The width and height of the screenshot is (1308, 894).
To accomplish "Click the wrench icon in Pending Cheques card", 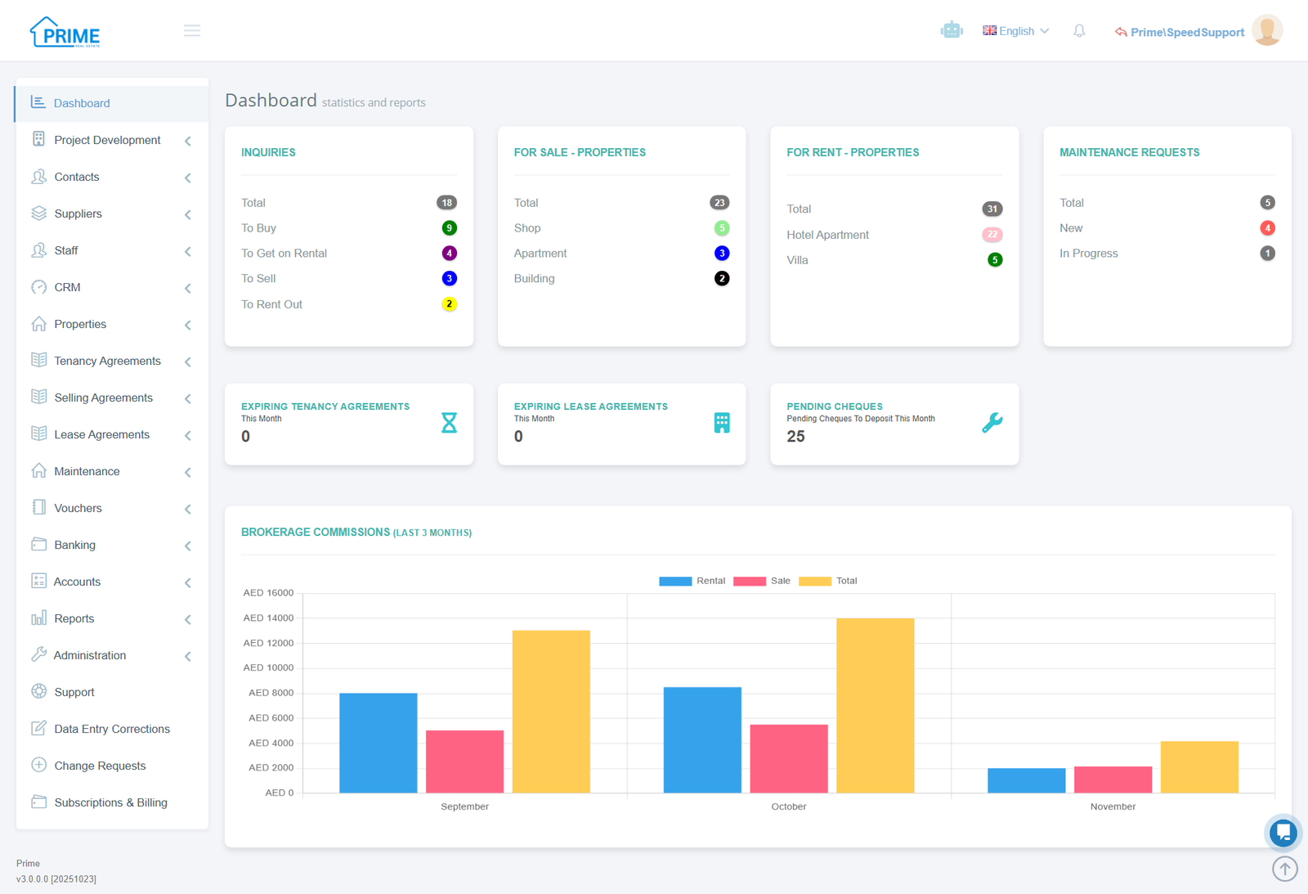I will (992, 423).
